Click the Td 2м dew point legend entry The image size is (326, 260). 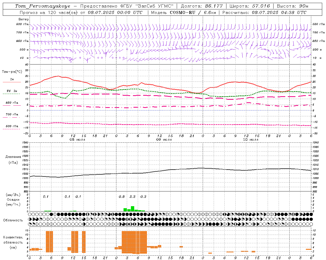click(12, 91)
